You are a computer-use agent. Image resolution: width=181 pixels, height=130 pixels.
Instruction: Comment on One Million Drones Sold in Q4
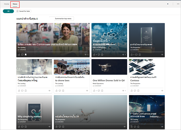[x=99, y=91]
